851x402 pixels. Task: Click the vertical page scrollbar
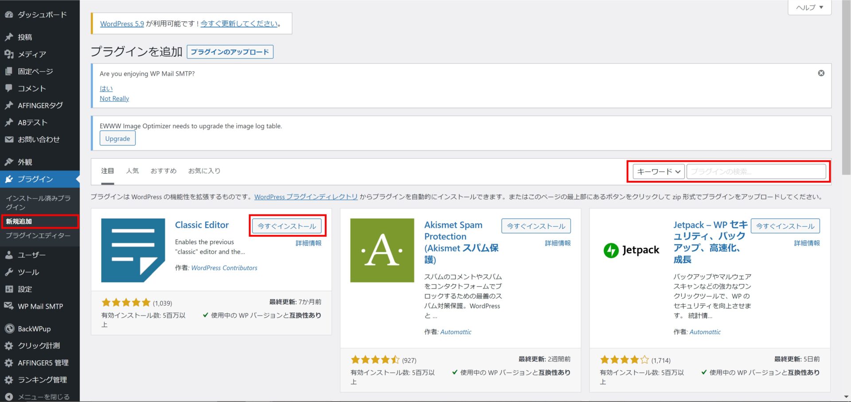tap(846, 89)
